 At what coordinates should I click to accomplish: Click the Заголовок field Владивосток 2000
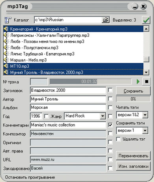click(x=68, y=90)
